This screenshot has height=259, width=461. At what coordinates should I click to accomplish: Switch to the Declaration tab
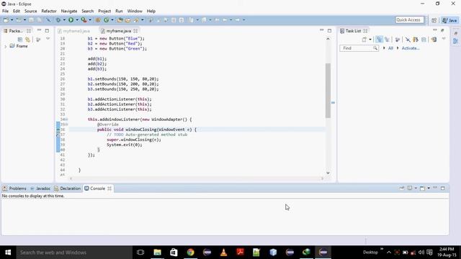pos(67,188)
